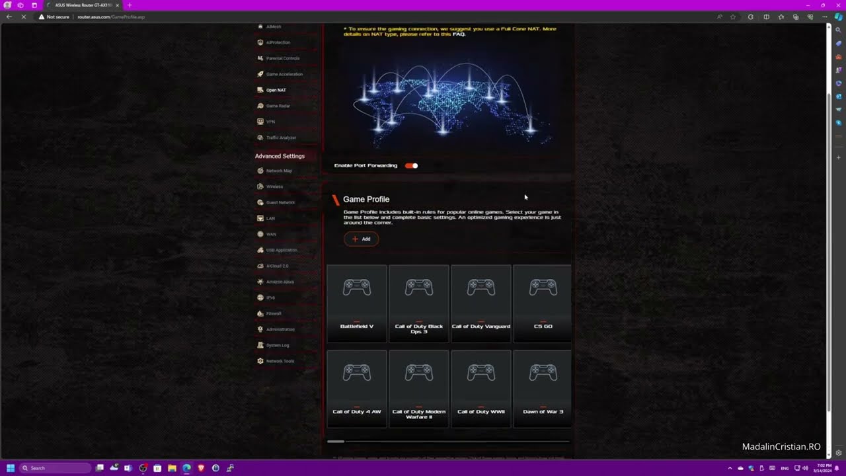
Task: Click the taskbar Search box
Action: pos(56,468)
